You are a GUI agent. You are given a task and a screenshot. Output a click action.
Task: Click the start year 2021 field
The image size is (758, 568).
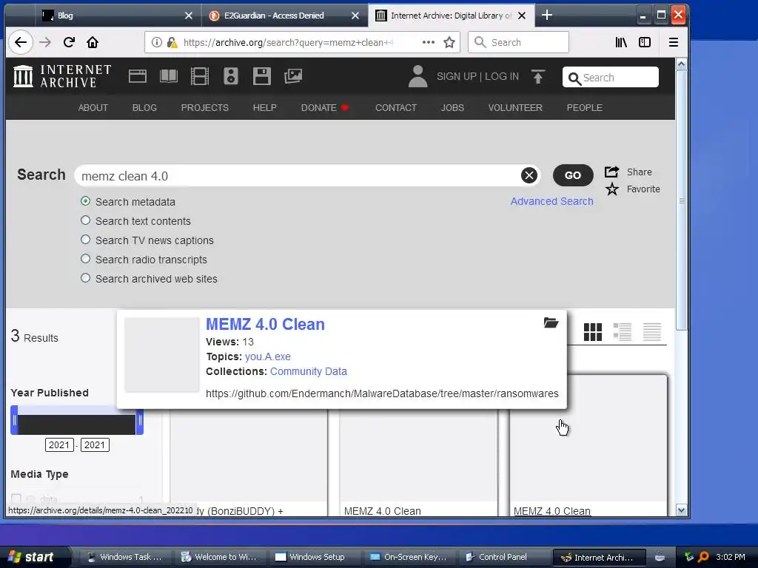point(59,444)
